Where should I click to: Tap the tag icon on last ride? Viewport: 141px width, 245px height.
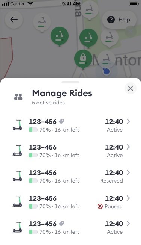(x=61, y=224)
